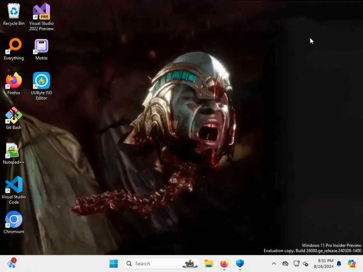The height and width of the screenshot is (272, 363).
Task: Select the Firefox desktop shortcut
Action: tap(14, 84)
